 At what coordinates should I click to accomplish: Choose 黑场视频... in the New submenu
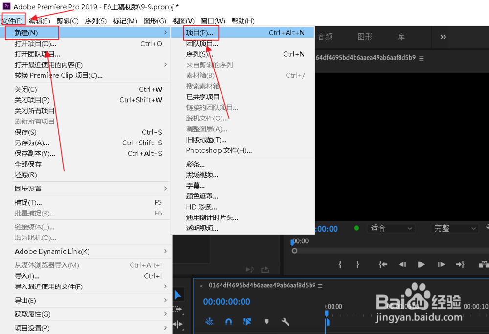point(243,175)
